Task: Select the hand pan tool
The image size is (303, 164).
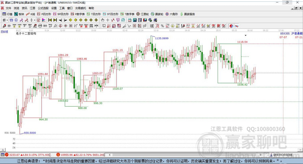Action: (102, 20)
